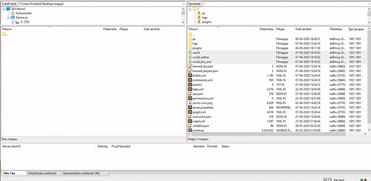Click the Prioritet queue column header
The image size is (371, 181).
point(212,146)
